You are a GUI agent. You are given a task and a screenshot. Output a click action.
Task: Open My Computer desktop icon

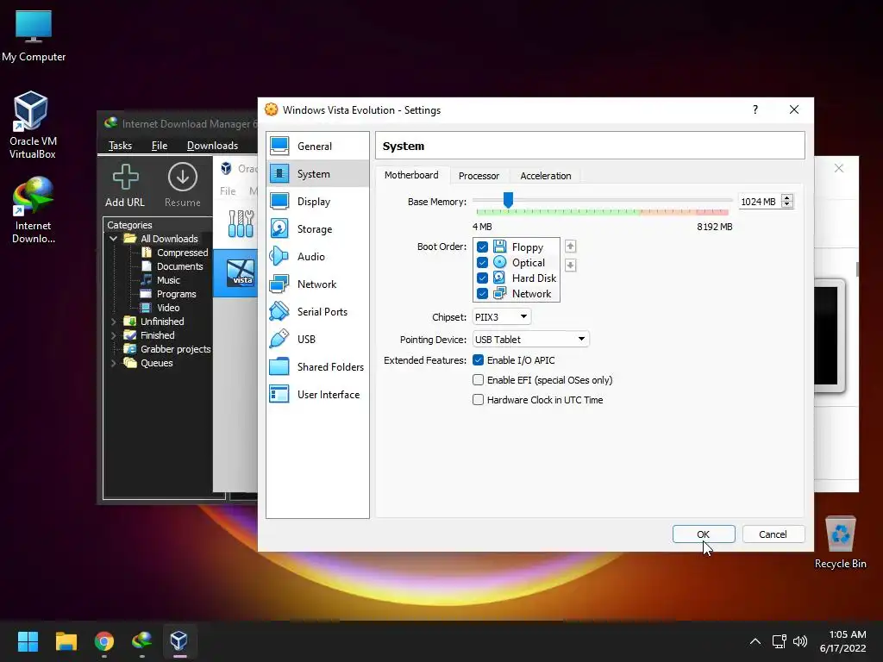(34, 36)
